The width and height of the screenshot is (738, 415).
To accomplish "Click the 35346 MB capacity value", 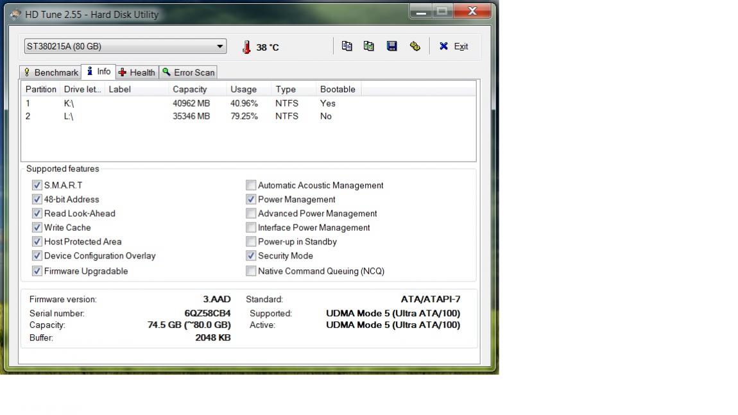I will point(191,116).
